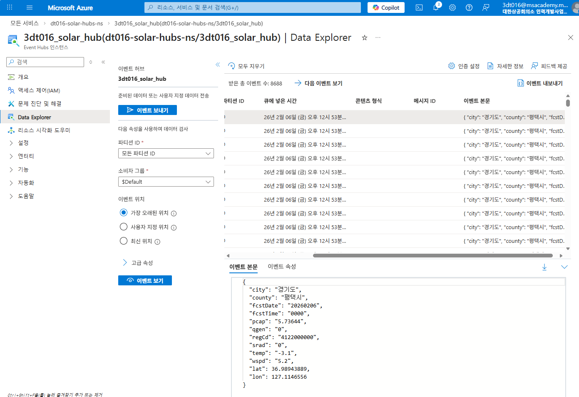579x397 pixels.
Task: Click info icon next to 최신 위치
Action: pos(157,242)
